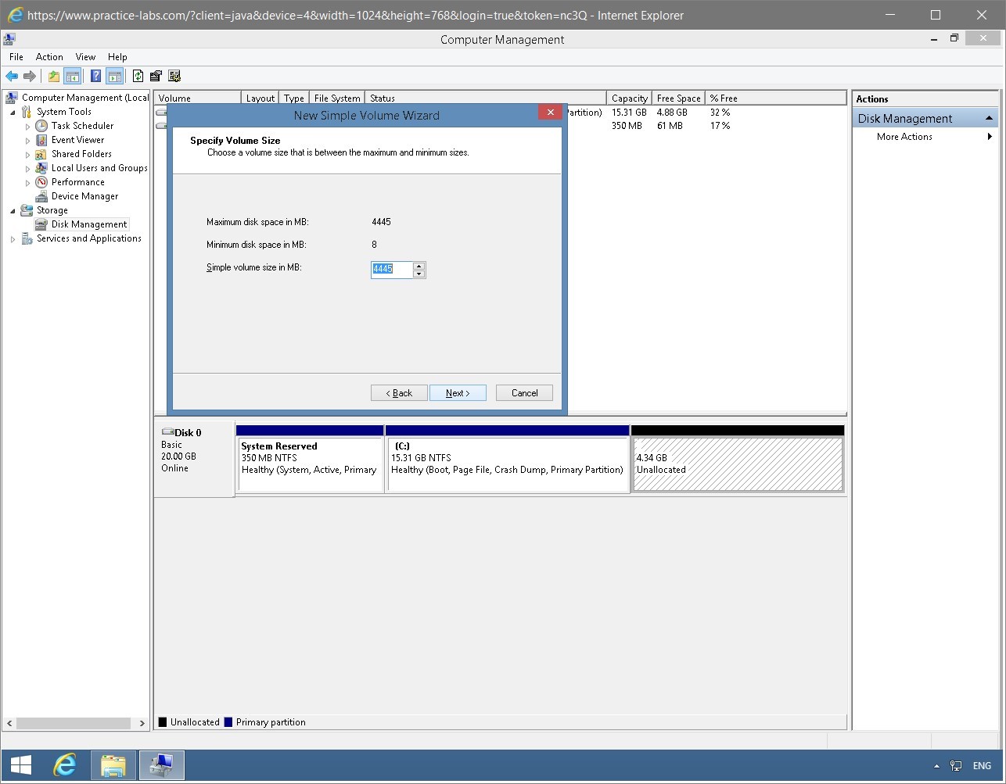Select the Task Scheduler tree item
The image size is (1006, 784).
click(81, 126)
